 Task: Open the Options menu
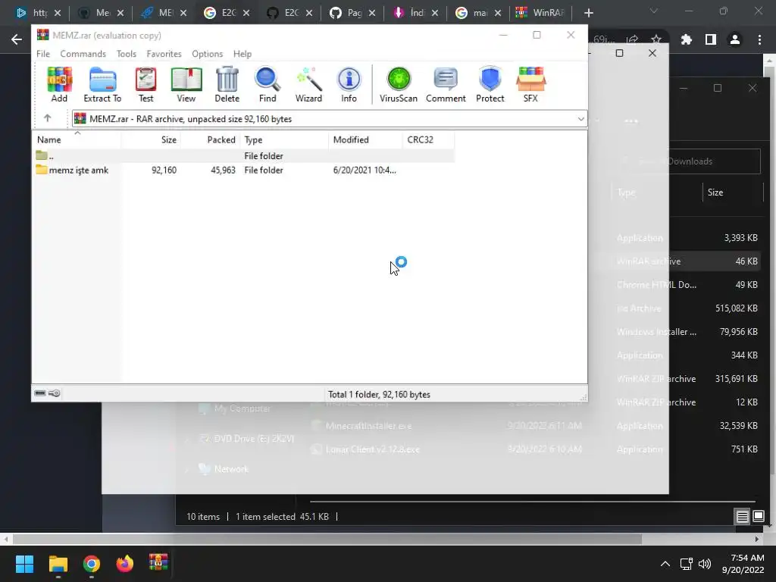click(208, 54)
